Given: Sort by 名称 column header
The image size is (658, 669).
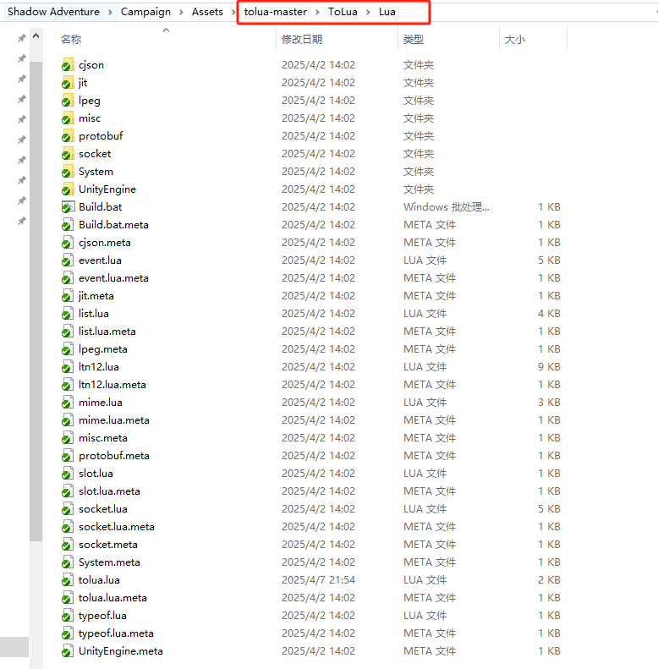Looking at the screenshot, I should pos(71,40).
